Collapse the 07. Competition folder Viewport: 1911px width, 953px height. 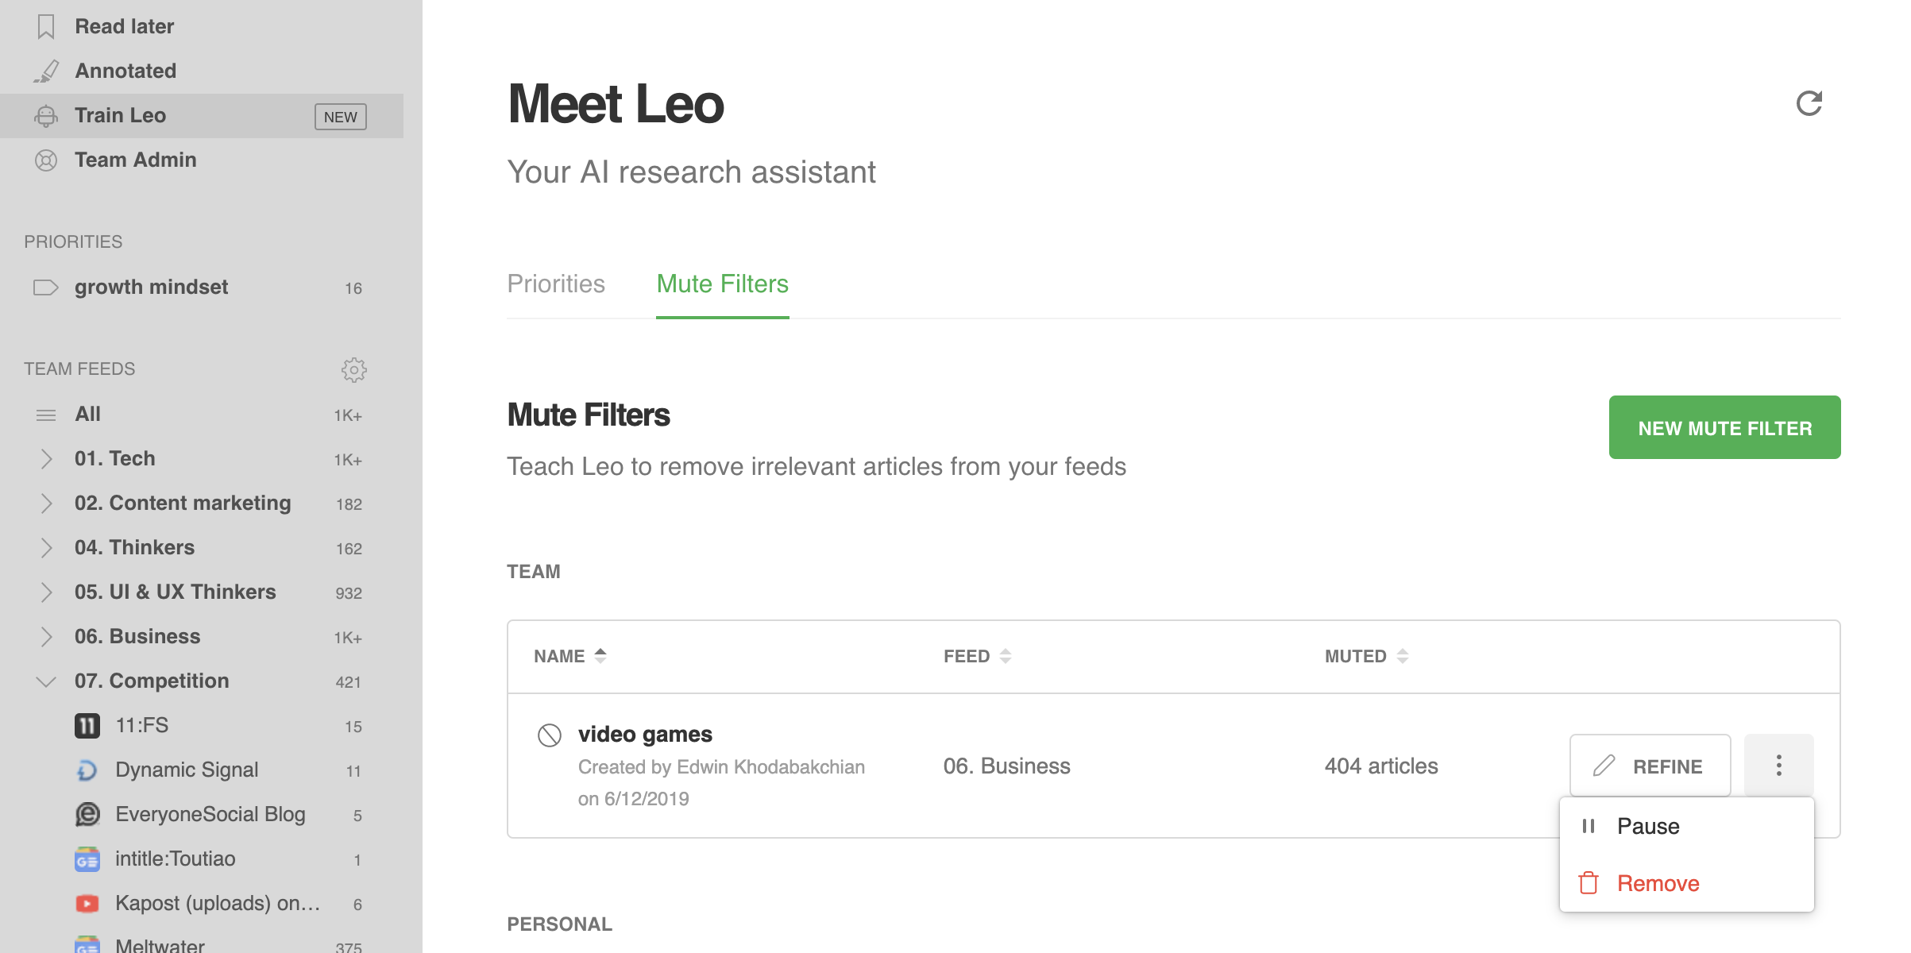click(46, 681)
